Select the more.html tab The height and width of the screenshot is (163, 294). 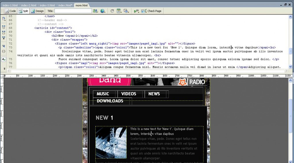pyautogui.click(x=82, y=5)
